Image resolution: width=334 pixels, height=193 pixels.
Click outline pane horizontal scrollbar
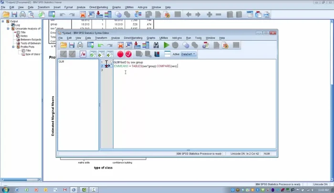point(21,180)
